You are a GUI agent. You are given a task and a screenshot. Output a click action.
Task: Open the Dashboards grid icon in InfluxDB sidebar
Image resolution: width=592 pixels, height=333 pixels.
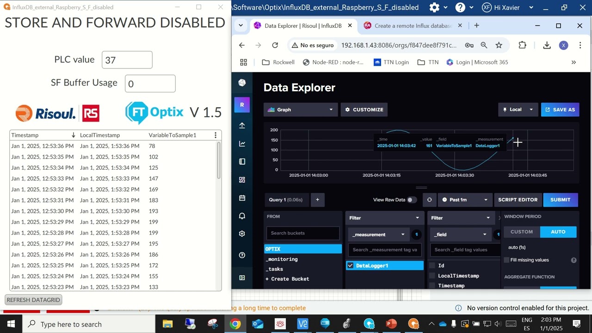click(x=242, y=180)
